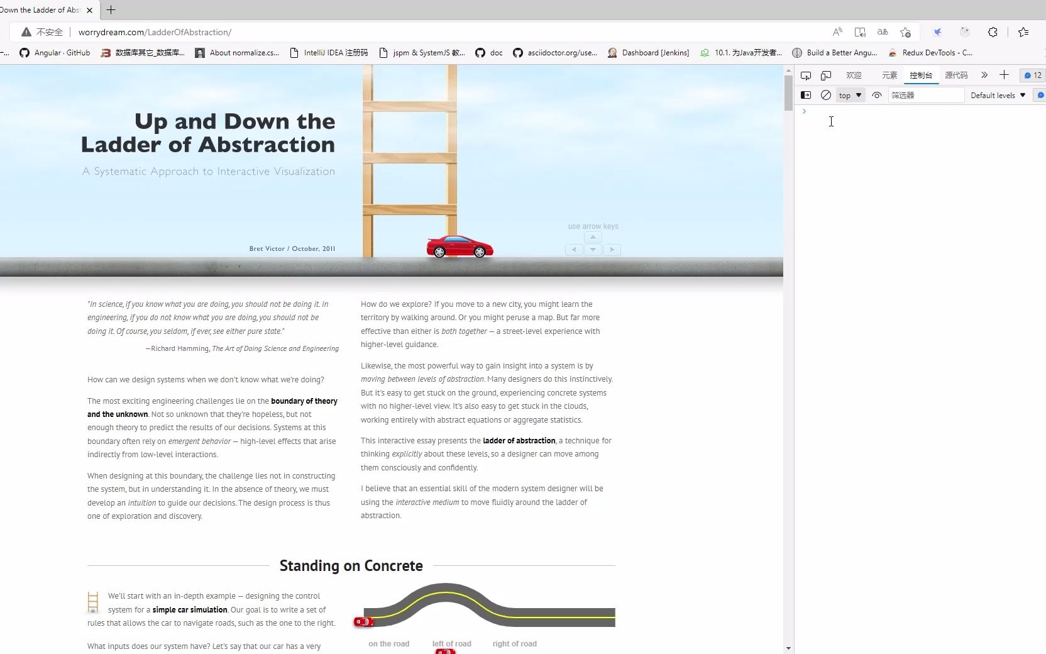1046x654 pixels.
Task: Click the 'Standing on Concrete' heading
Action: (x=351, y=565)
